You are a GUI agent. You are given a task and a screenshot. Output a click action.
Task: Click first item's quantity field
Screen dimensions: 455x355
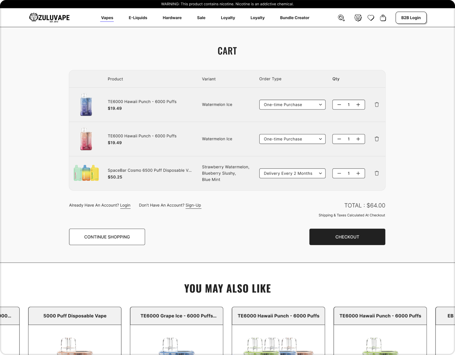pyautogui.click(x=349, y=105)
